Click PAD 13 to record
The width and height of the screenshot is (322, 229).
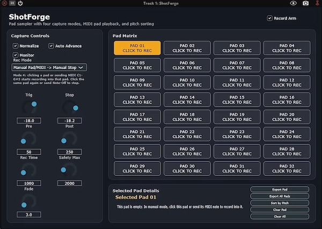pos(137,100)
